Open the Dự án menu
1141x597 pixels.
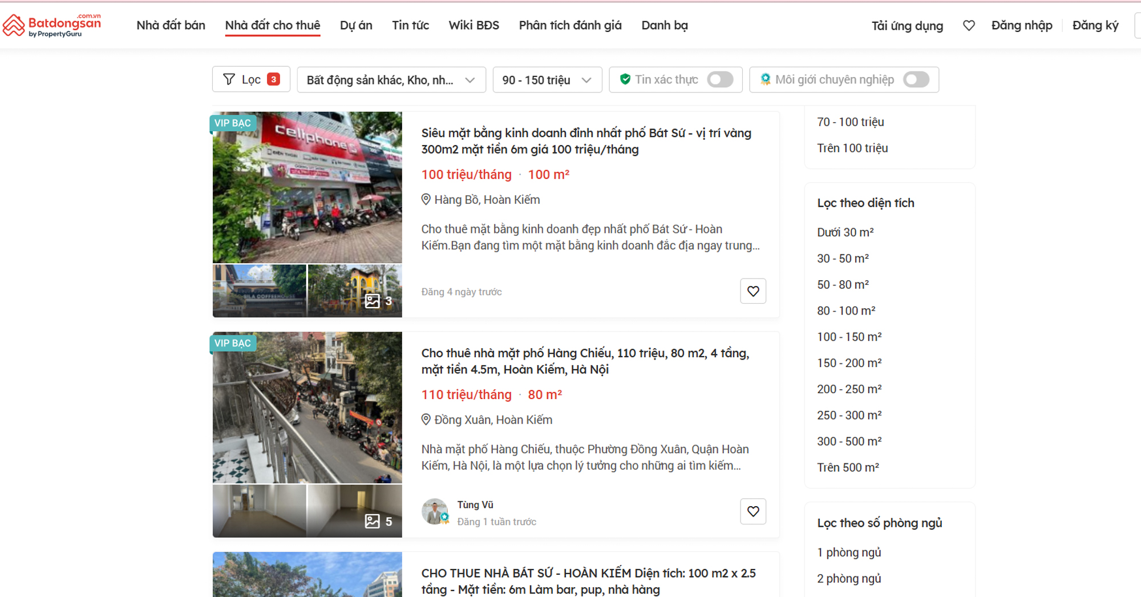356,25
